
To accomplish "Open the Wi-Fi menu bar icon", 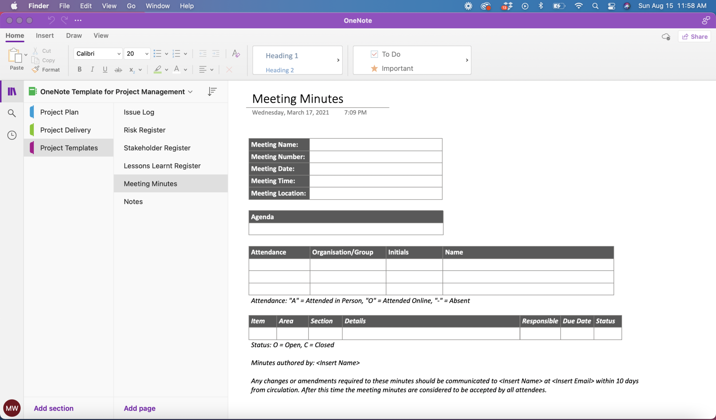I will pyautogui.click(x=579, y=6).
